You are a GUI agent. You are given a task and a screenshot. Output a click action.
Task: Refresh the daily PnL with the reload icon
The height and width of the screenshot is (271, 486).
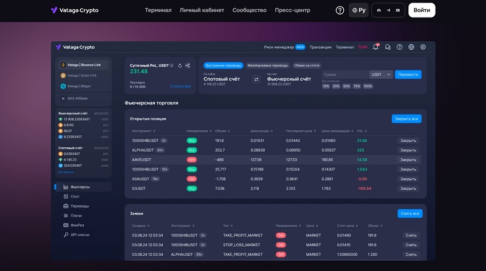pyautogui.click(x=180, y=65)
